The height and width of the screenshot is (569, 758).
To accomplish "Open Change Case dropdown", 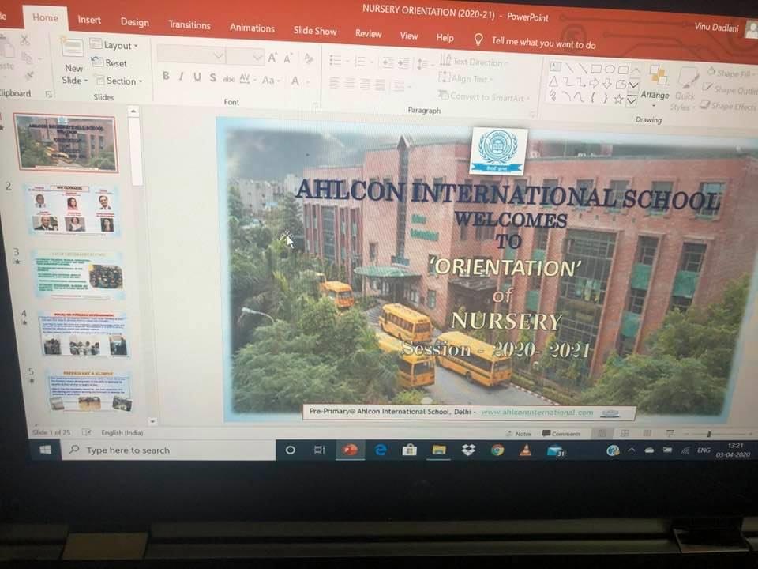I will coord(271,81).
